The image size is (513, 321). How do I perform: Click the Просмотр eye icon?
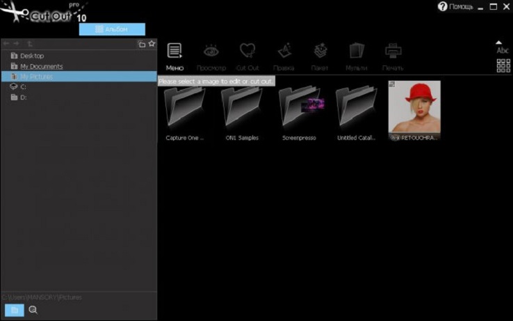(x=211, y=51)
